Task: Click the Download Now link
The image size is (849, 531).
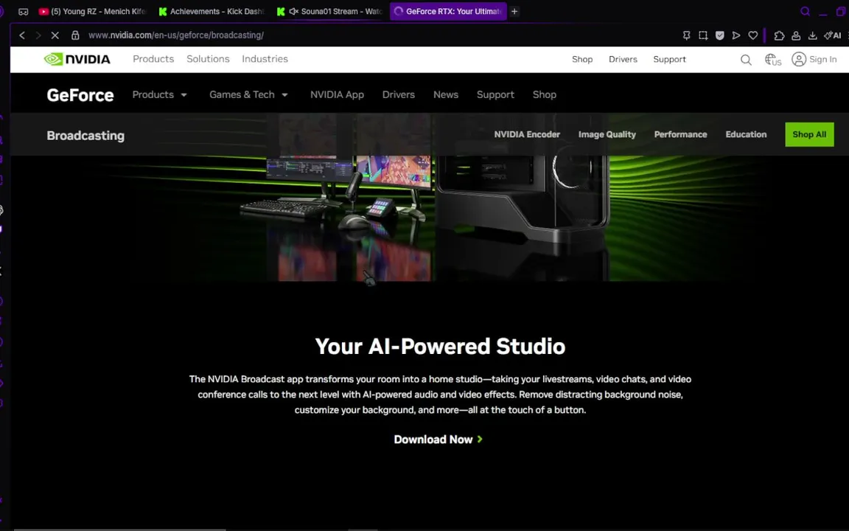Action: 438,440
